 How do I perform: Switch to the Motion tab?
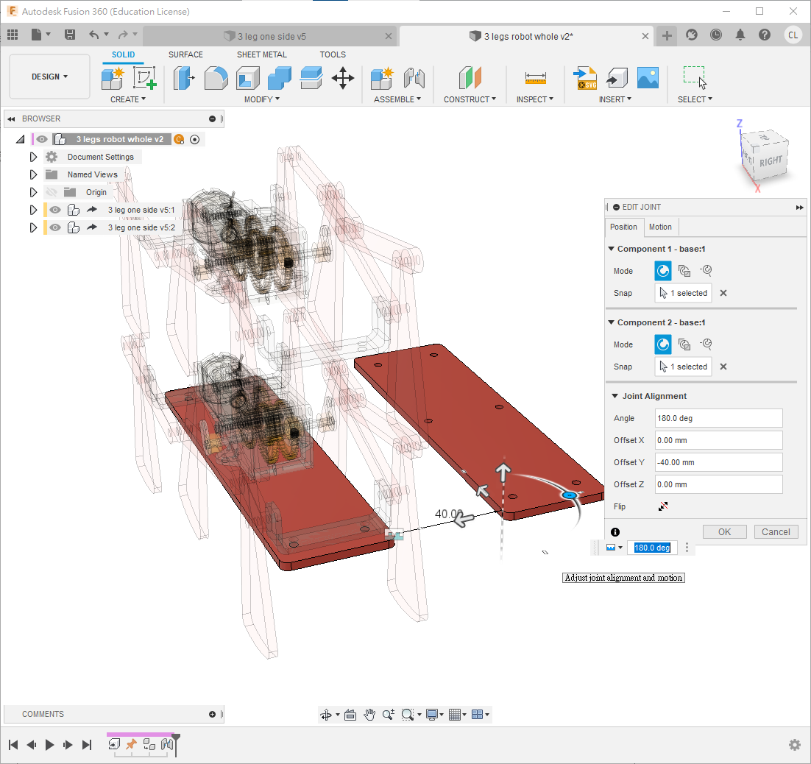click(660, 227)
